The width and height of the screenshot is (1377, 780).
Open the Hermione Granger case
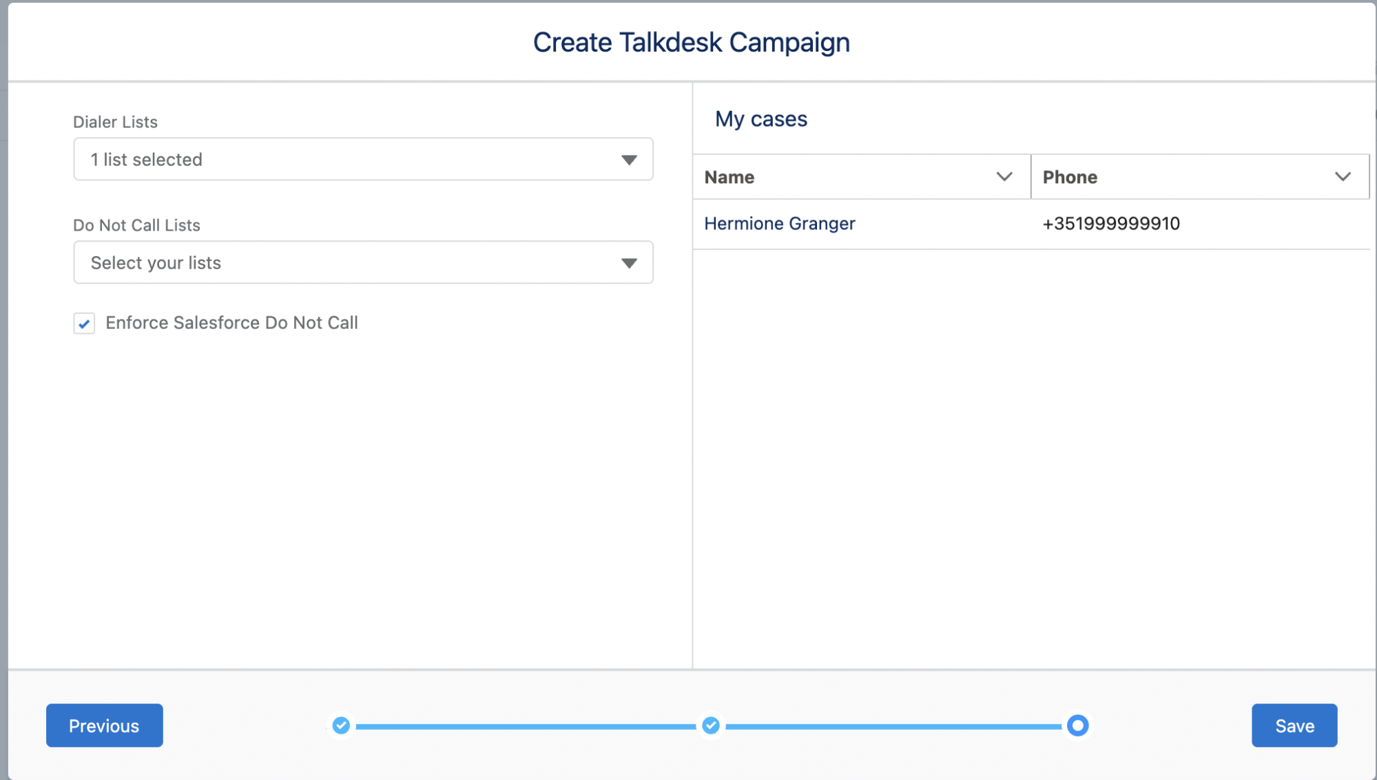click(779, 223)
